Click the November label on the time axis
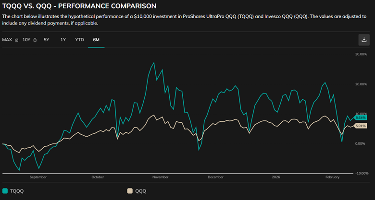Viewport: 375px width, 200px height. pyautogui.click(x=160, y=177)
